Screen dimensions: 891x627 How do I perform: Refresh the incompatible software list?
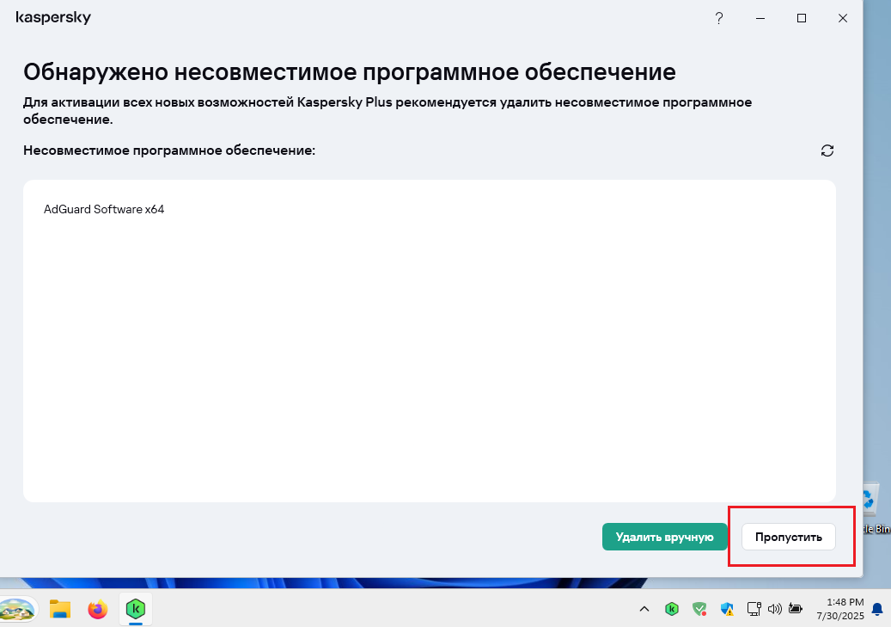(827, 151)
